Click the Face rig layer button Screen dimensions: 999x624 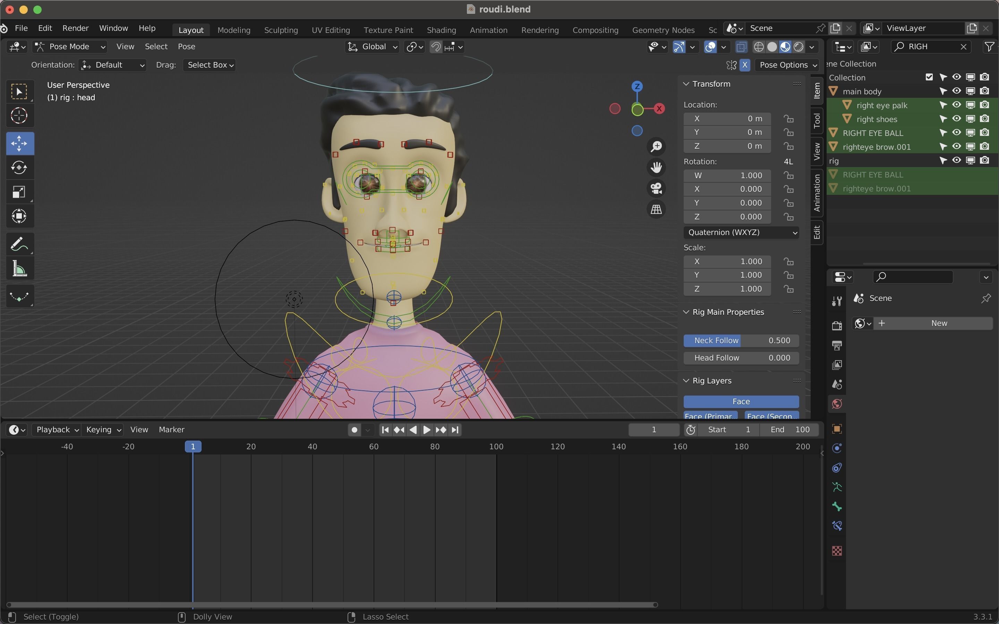click(741, 401)
